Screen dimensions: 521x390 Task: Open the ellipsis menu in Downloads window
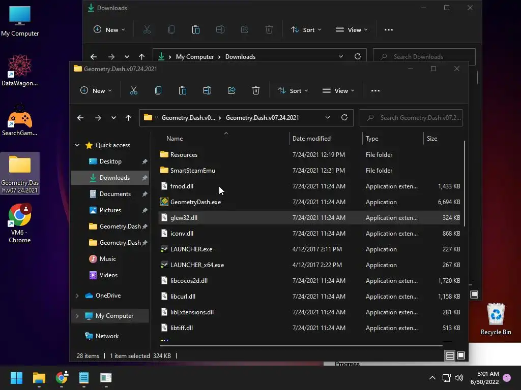pyautogui.click(x=388, y=30)
